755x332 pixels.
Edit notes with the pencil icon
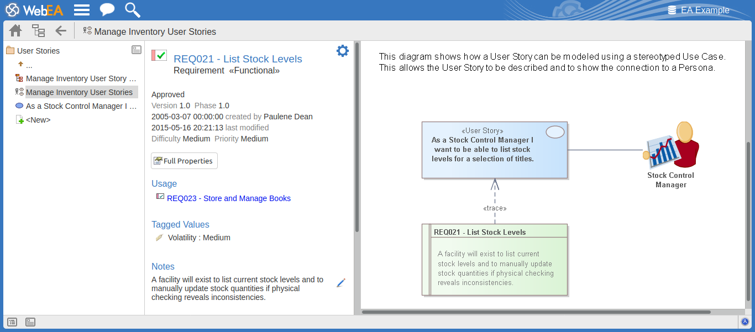coord(341,283)
